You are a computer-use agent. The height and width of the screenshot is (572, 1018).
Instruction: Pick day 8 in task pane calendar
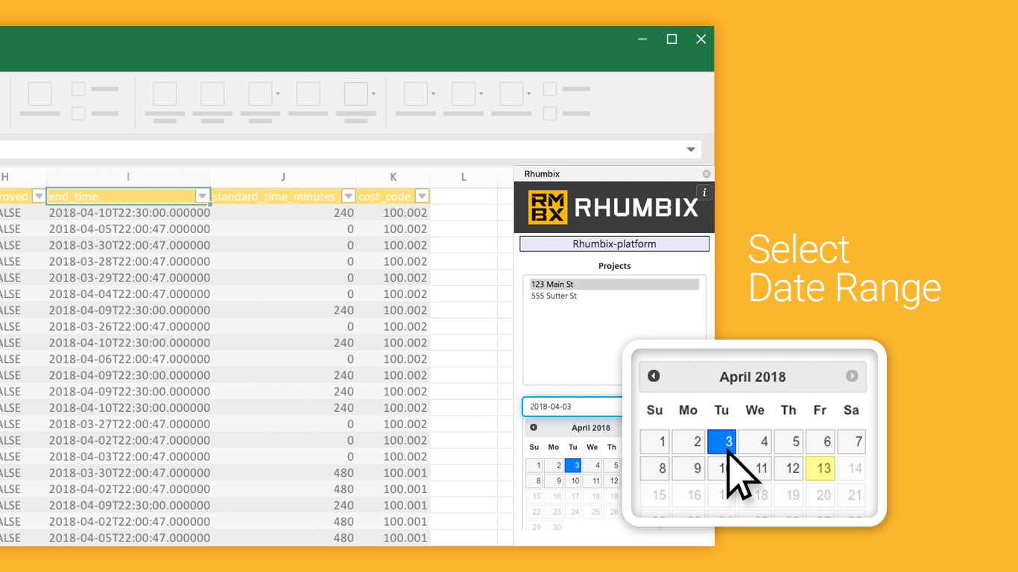point(534,481)
